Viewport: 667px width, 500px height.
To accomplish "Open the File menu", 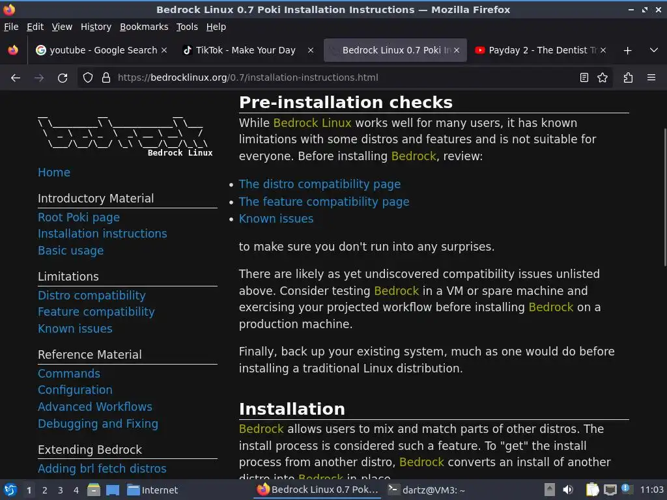I will [x=11, y=27].
